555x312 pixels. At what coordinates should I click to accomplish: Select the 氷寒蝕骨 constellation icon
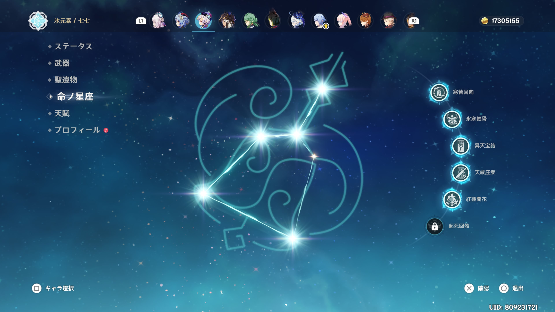click(x=452, y=119)
